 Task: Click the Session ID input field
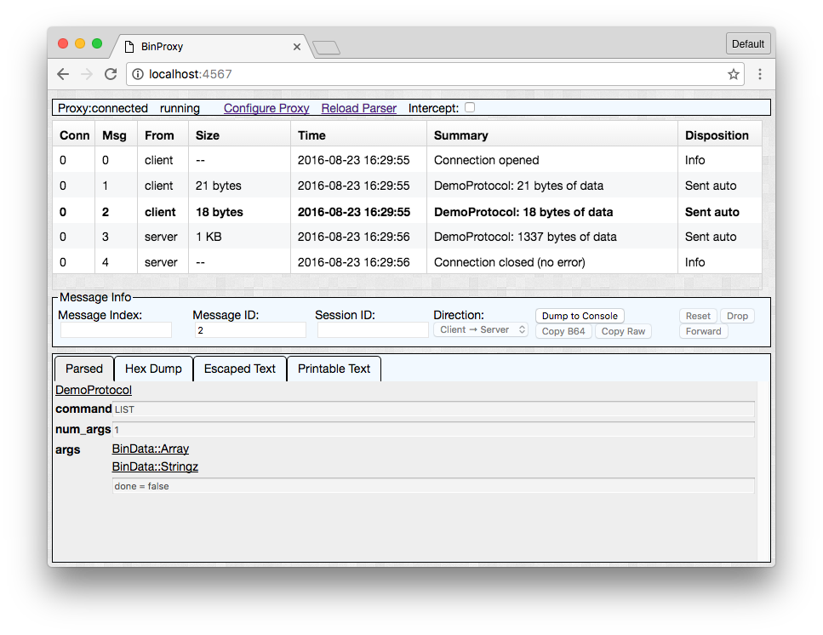click(373, 330)
